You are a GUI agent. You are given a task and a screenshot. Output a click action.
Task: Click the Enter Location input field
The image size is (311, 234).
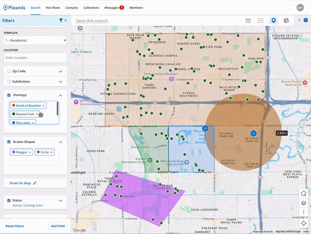pyautogui.click(x=35, y=58)
